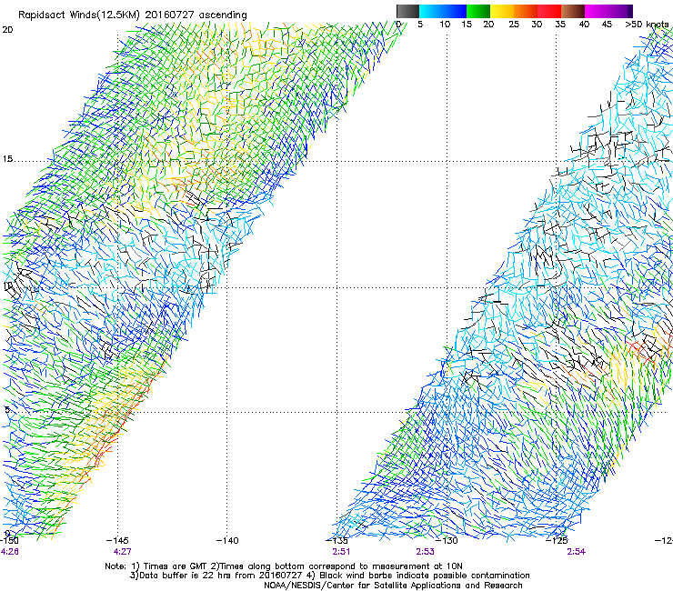Viewport: 673px width, 591px height.
Task: Click the 'Rapidscat Winds(12.5KM) 20160727 ascending' title
Action: click(133, 15)
